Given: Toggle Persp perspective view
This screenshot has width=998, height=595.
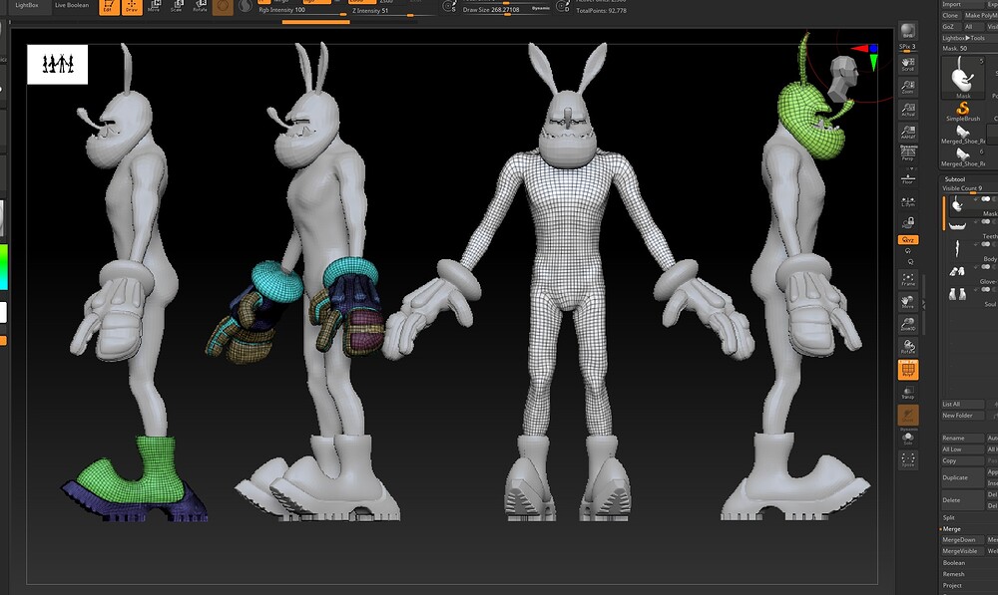Looking at the screenshot, I should coord(907,151).
